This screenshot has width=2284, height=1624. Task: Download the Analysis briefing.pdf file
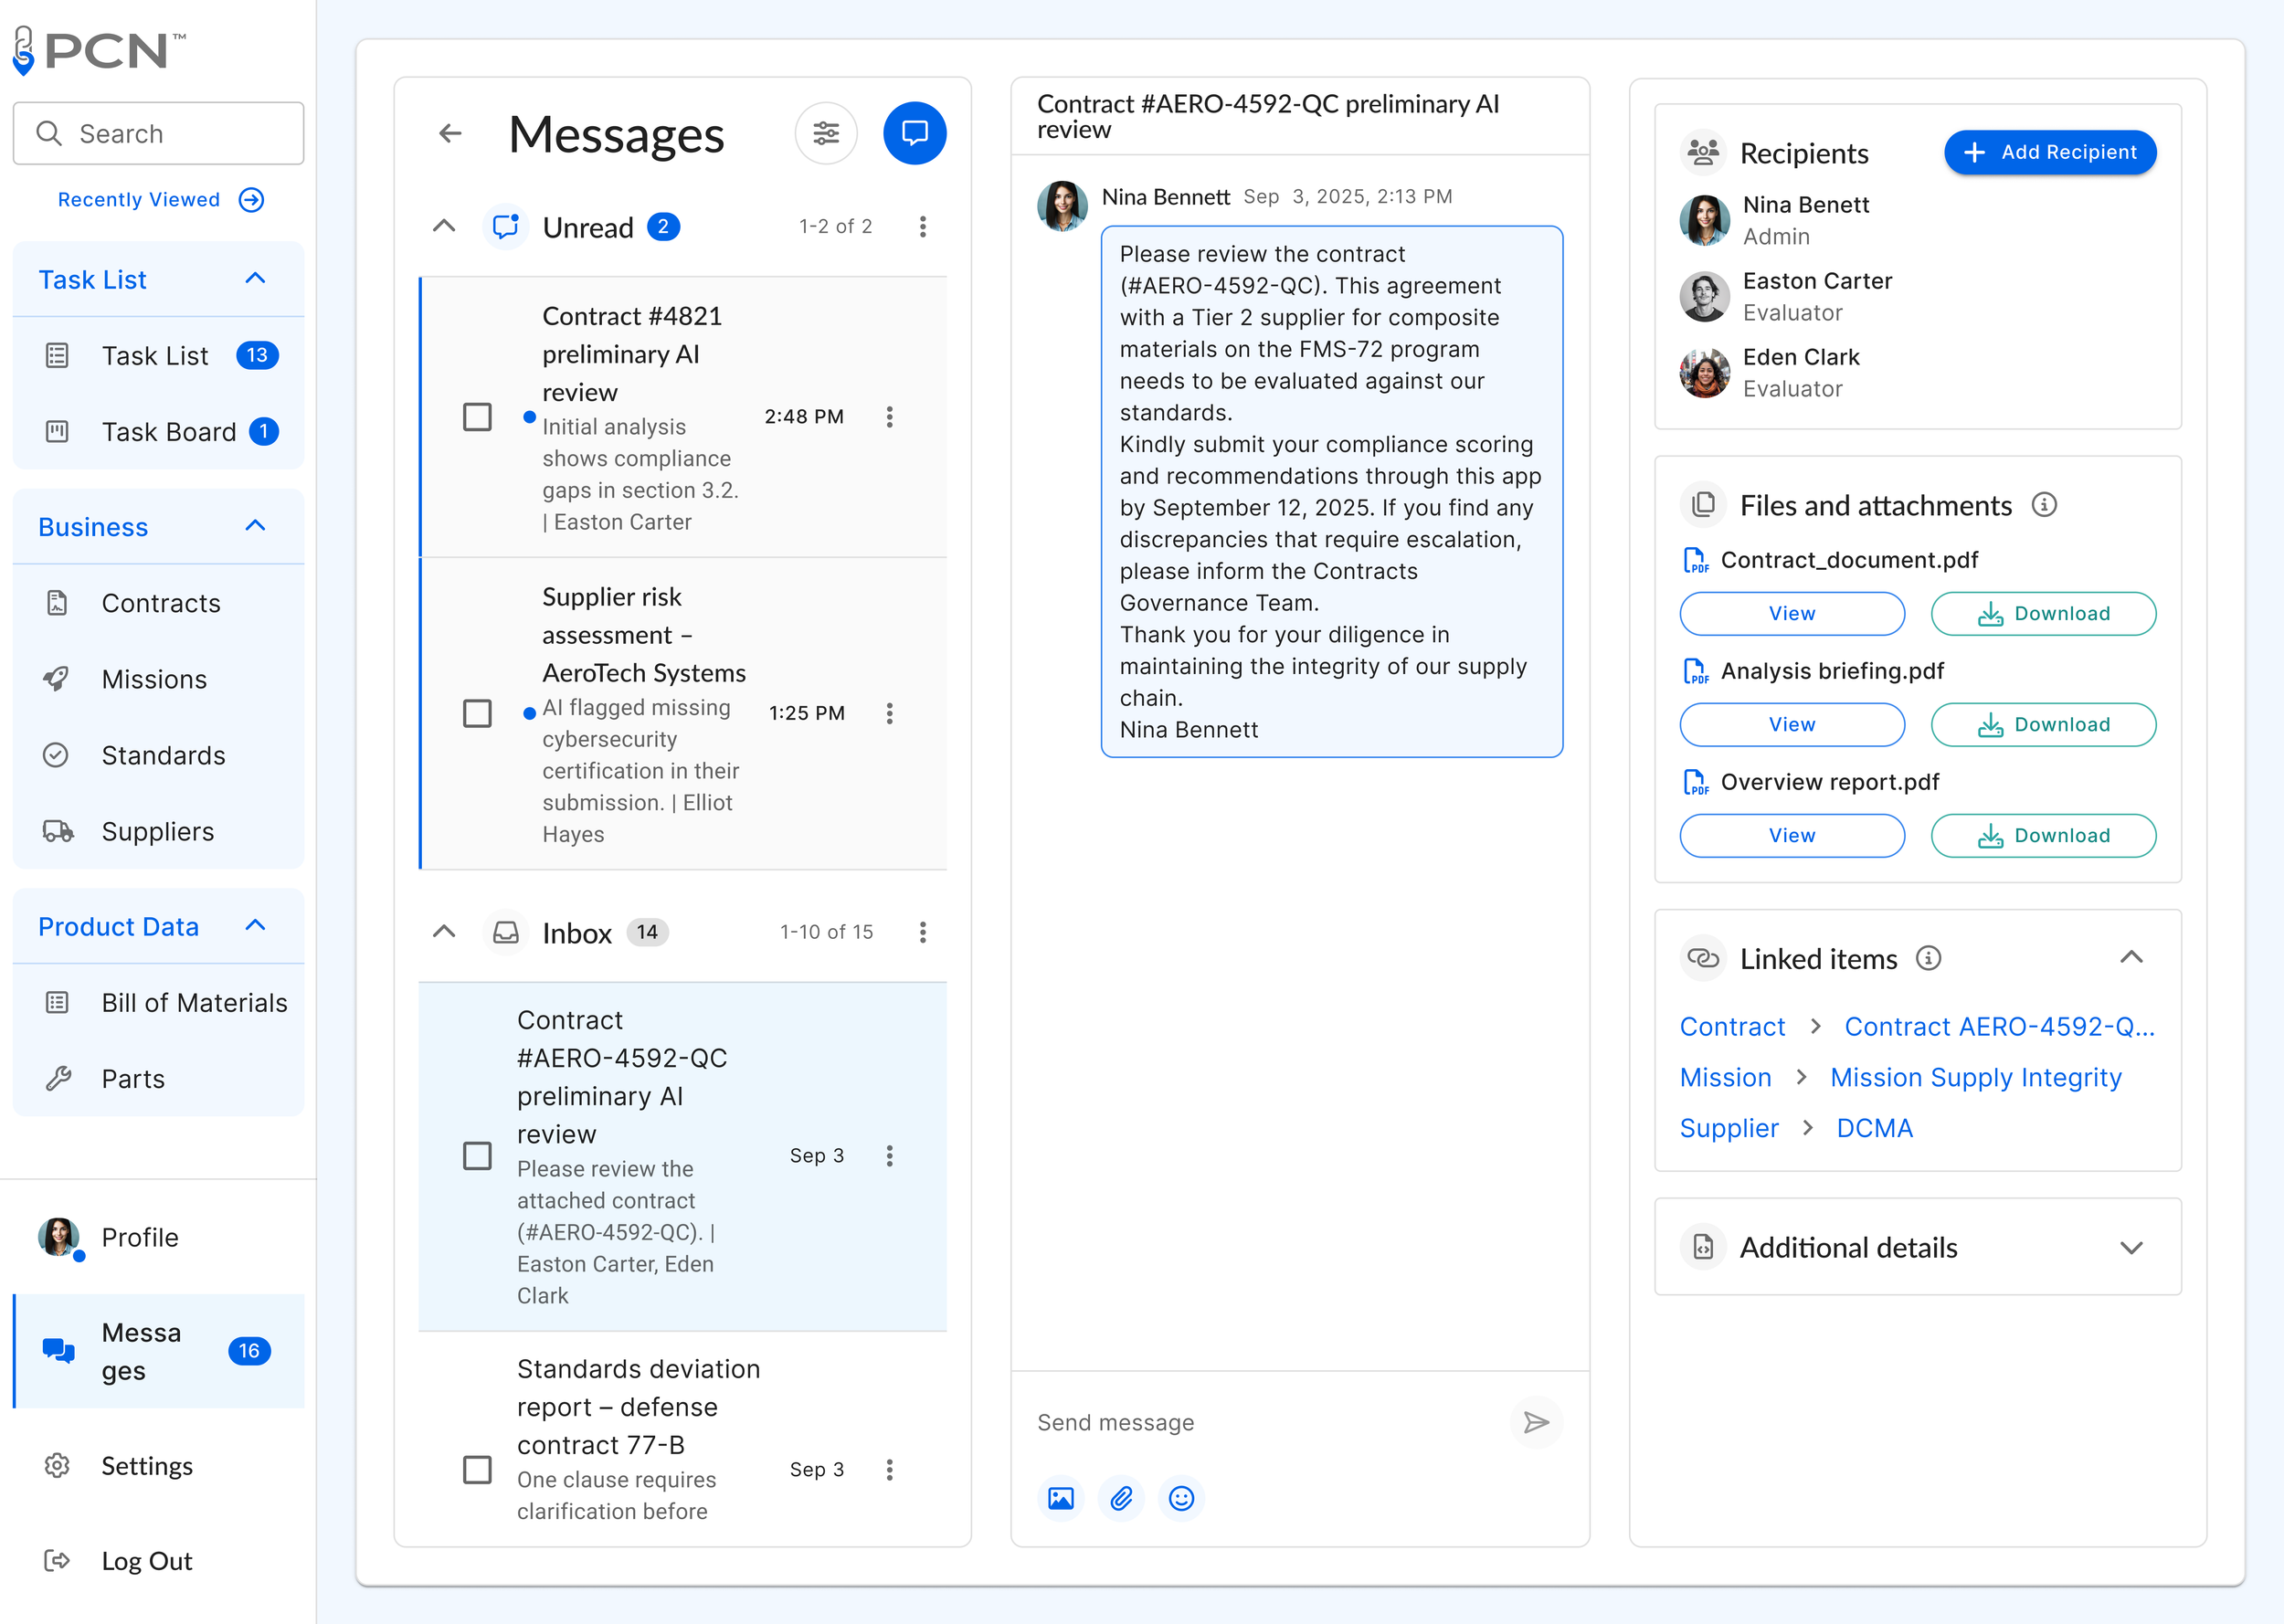pos(2042,724)
